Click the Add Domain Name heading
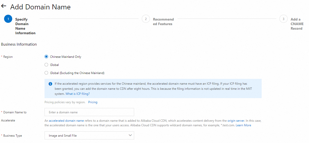This screenshot has width=309, height=143. pos(40,7)
